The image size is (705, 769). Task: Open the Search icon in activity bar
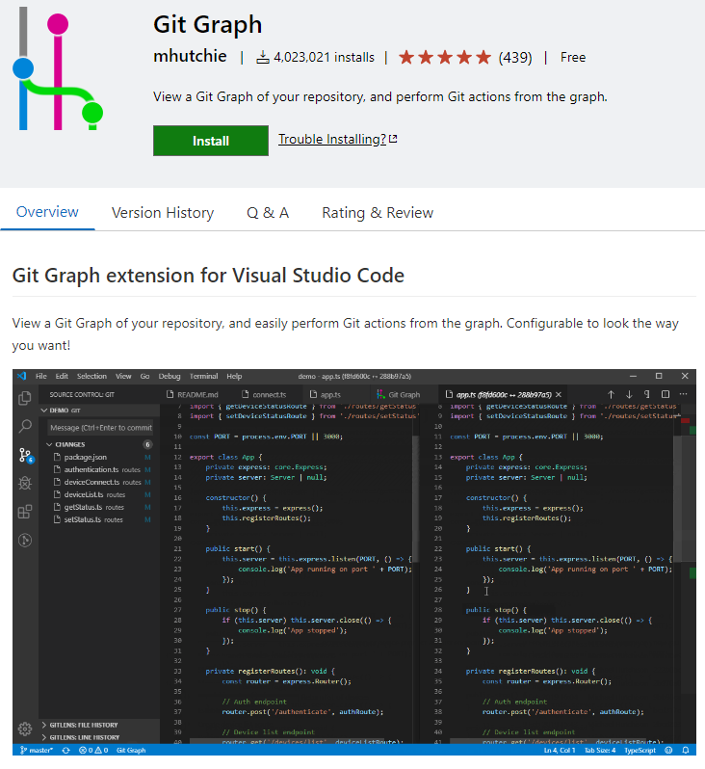[x=25, y=426]
